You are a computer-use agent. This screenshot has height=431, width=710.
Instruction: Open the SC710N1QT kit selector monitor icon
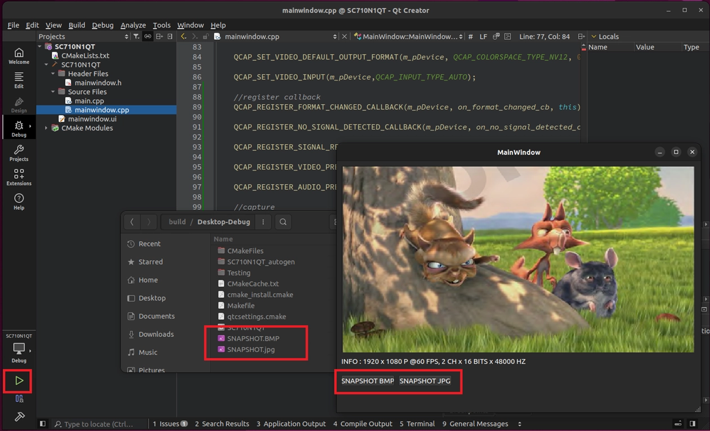(x=19, y=349)
